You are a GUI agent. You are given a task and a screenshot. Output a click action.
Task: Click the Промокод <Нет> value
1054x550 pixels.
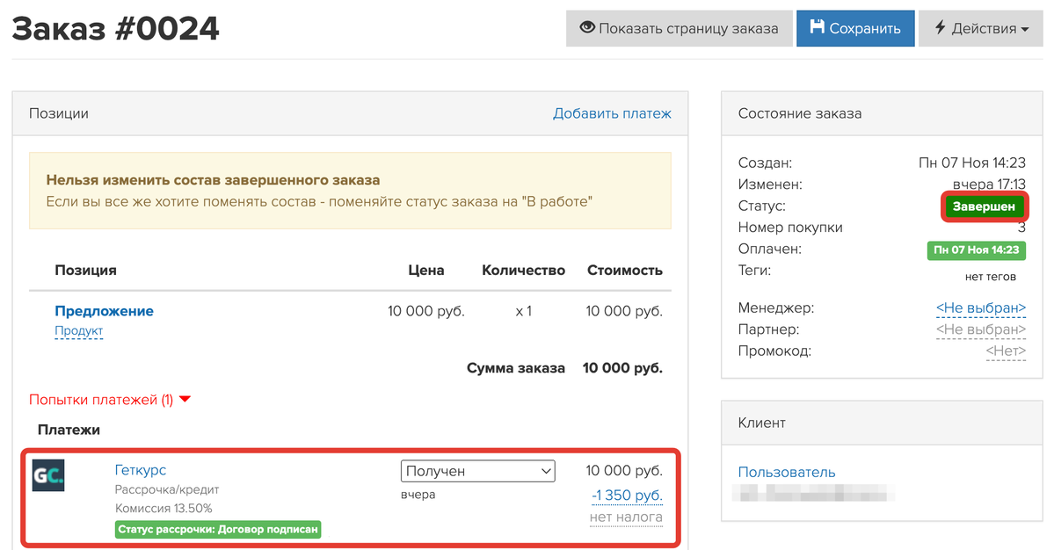(x=1006, y=351)
